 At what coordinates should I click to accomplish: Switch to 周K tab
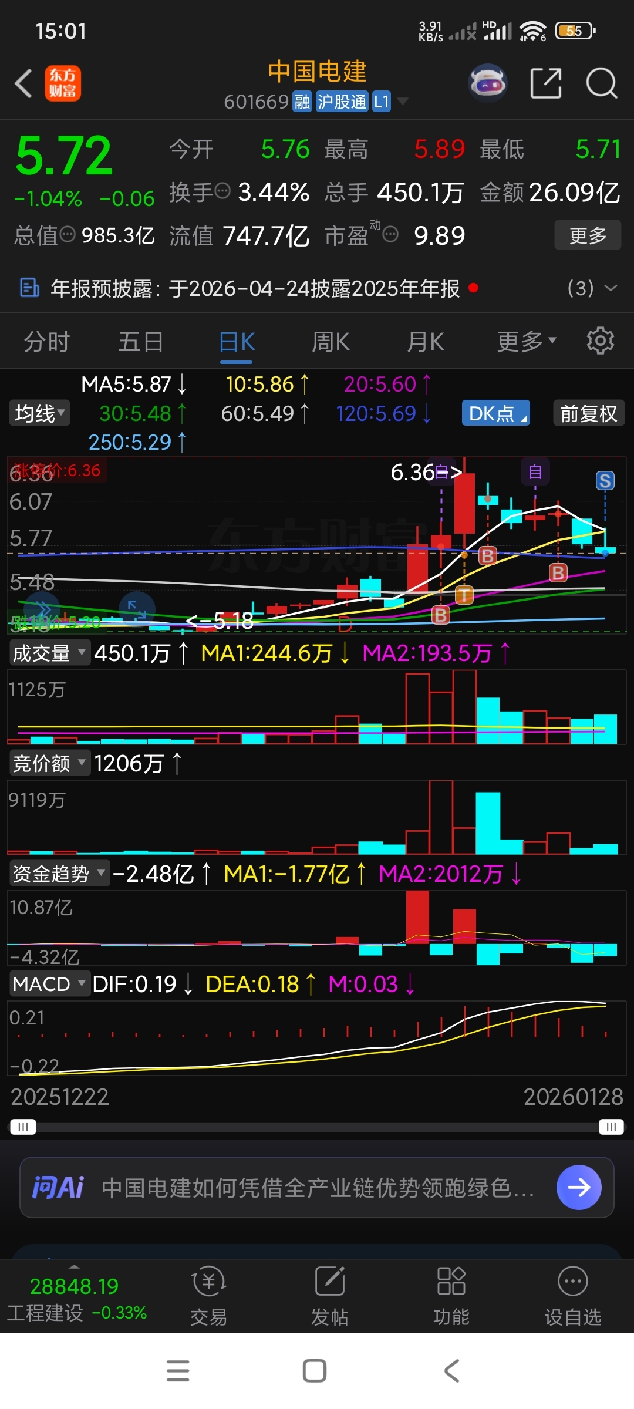(331, 341)
